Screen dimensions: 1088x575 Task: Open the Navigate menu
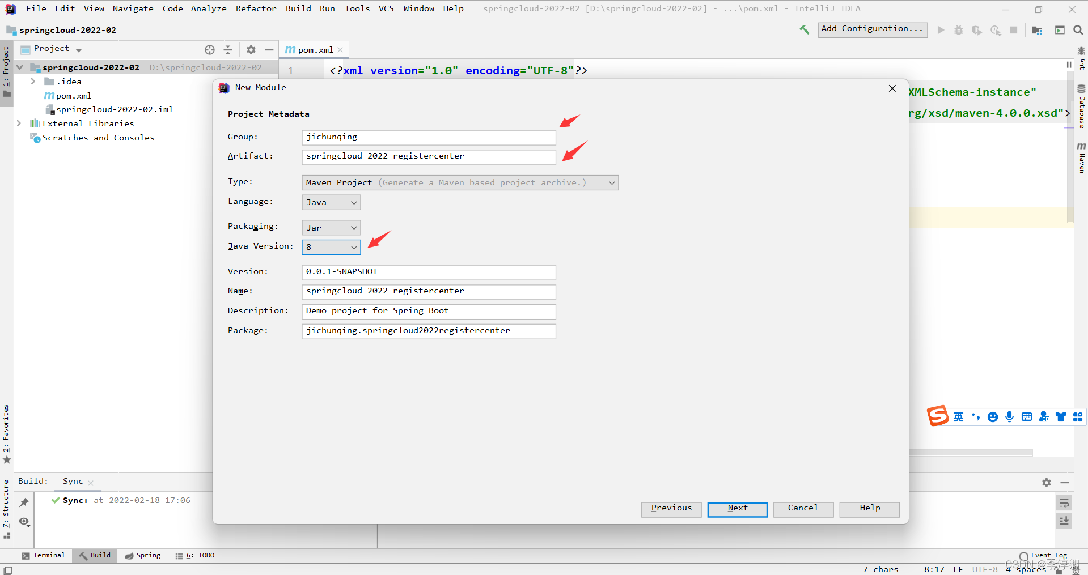coord(133,8)
